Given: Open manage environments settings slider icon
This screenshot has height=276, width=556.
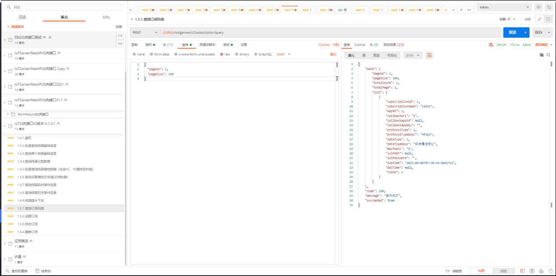Looking at the screenshot, I should (x=549, y=7).
